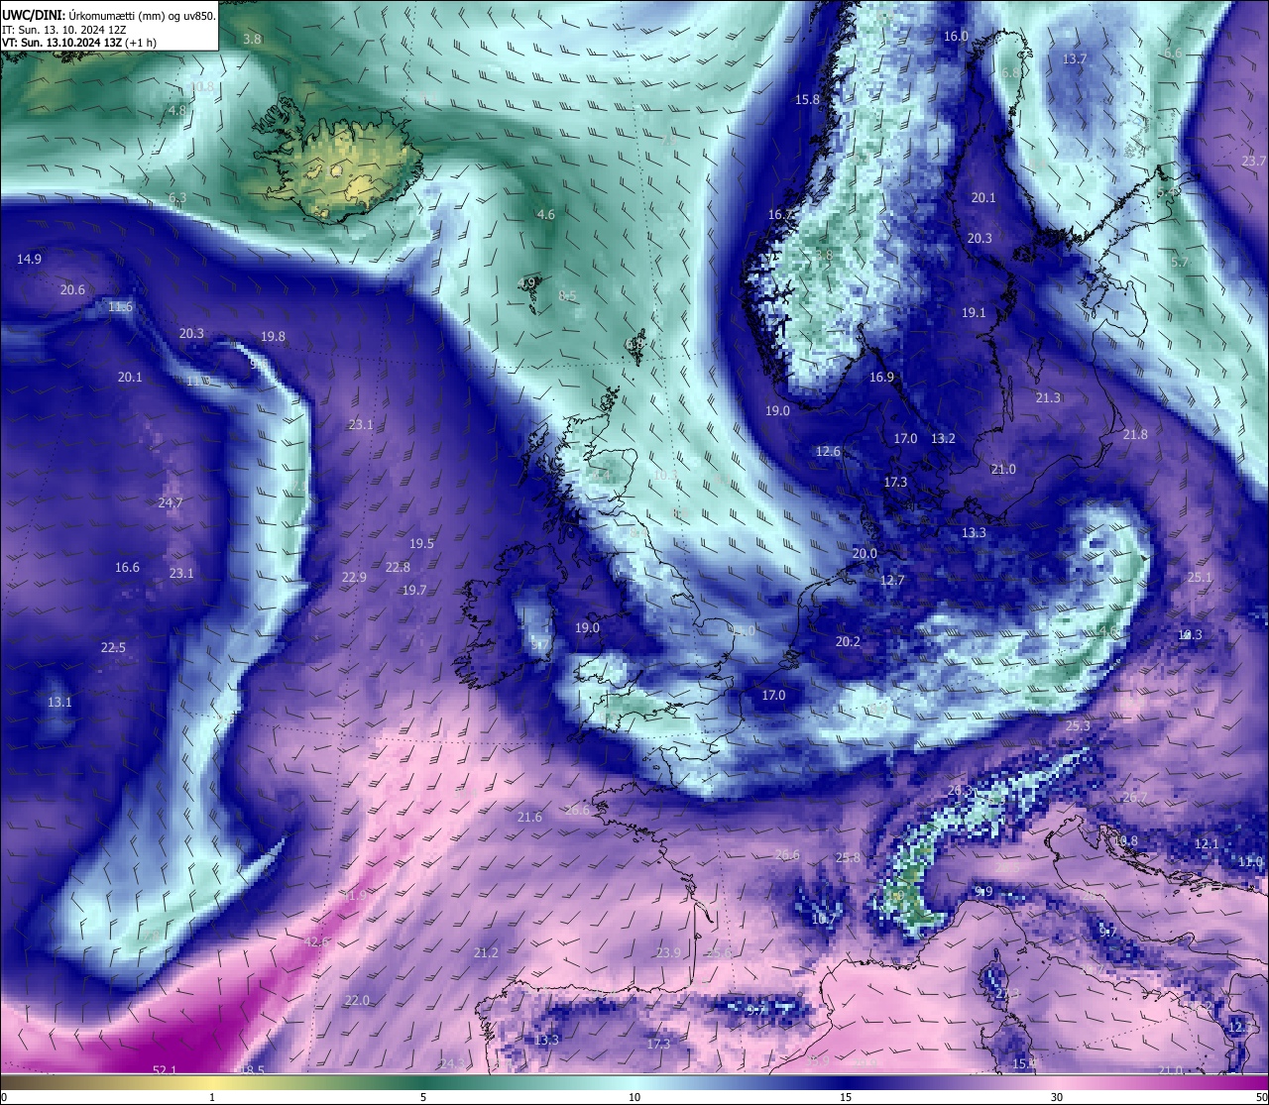Screen dimensions: 1269x1105
Task: Click the map value "22.0"
Action: [357, 1000]
